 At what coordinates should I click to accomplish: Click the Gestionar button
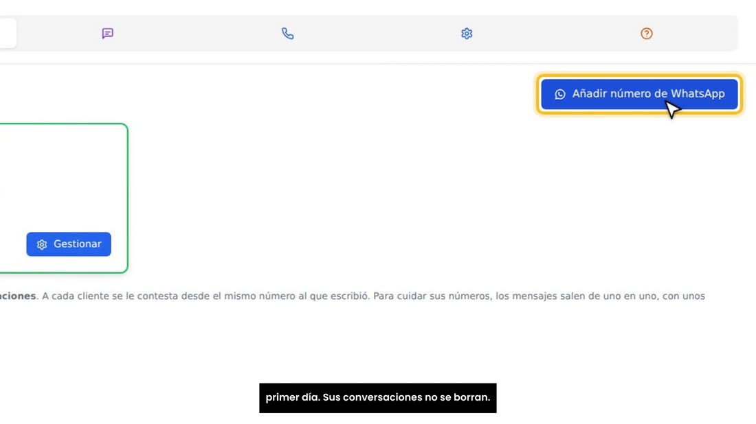tap(69, 244)
